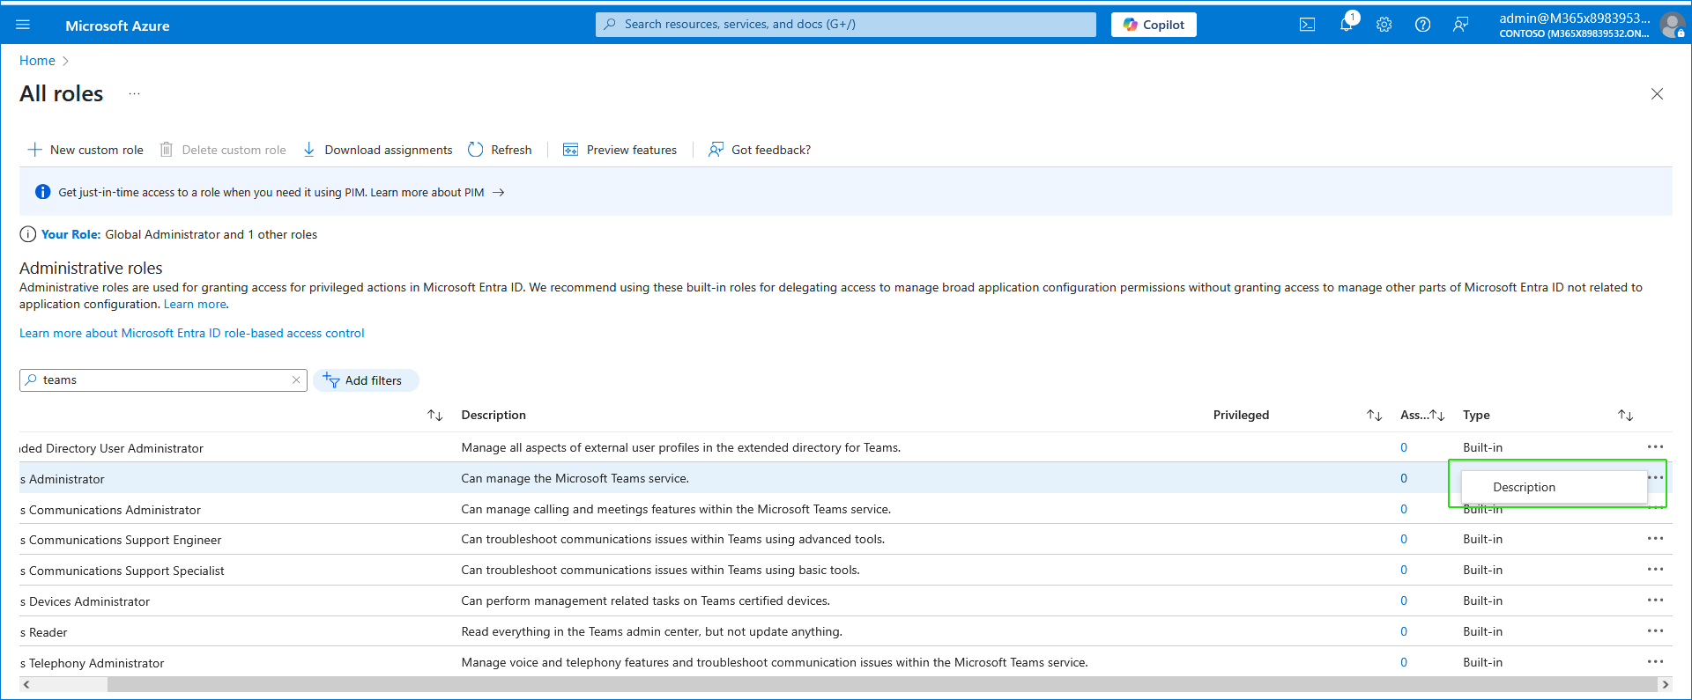Open ellipsis for Extended Directory User Administrator row
The height and width of the screenshot is (700, 1692).
[1656, 447]
